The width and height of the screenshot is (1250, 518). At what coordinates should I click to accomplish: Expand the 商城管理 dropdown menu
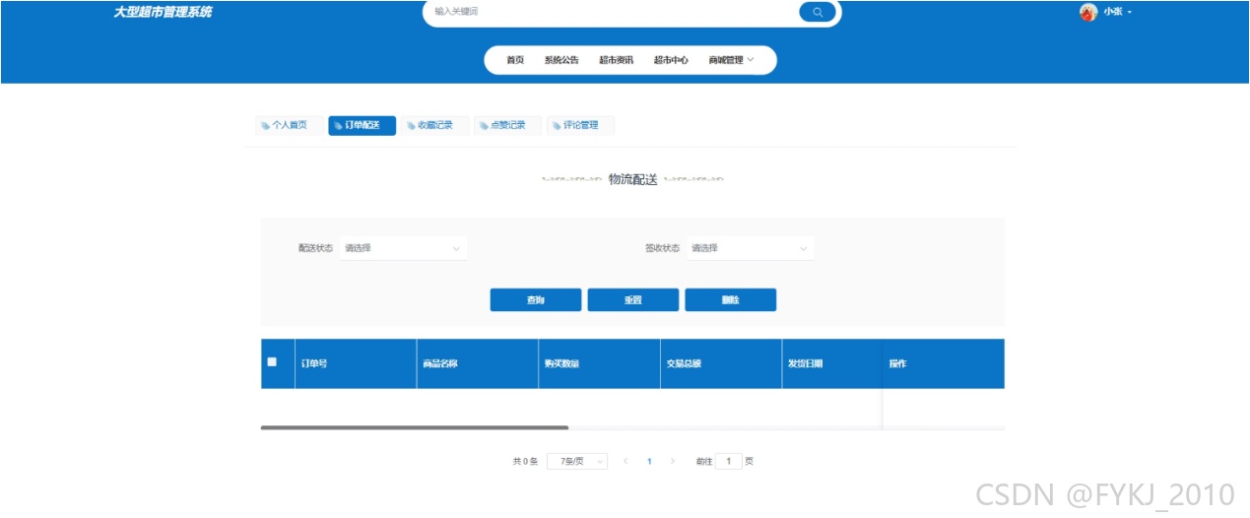(x=731, y=60)
